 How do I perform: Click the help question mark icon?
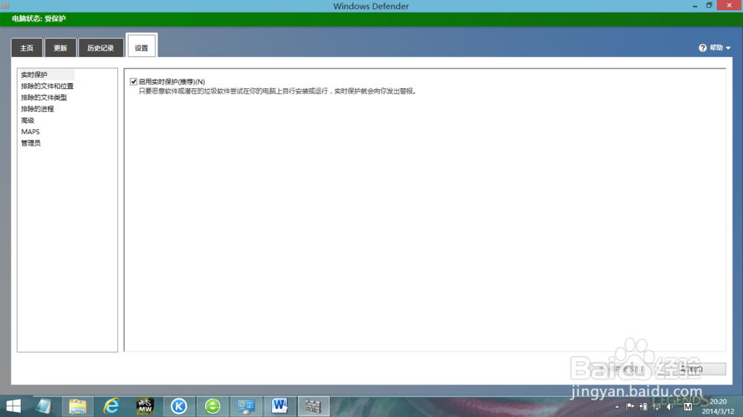coord(703,47)
